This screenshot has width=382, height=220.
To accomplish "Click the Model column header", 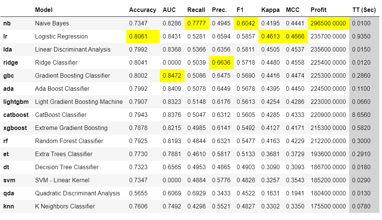I will (x=44, y=10).
